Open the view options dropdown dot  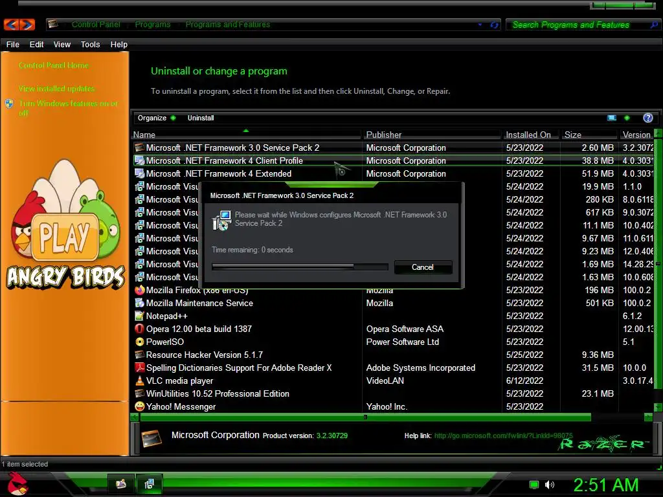627,118
